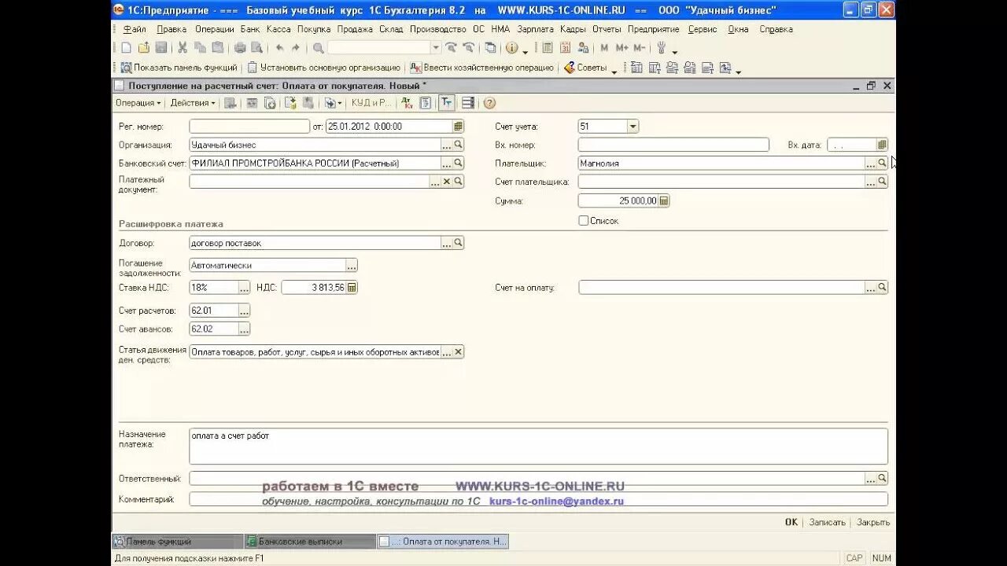Image resolution: width=1007 pixels, height=566 pixels.
Task: Switch to Панель функций window tab
Action: click(x=177, y=542)
